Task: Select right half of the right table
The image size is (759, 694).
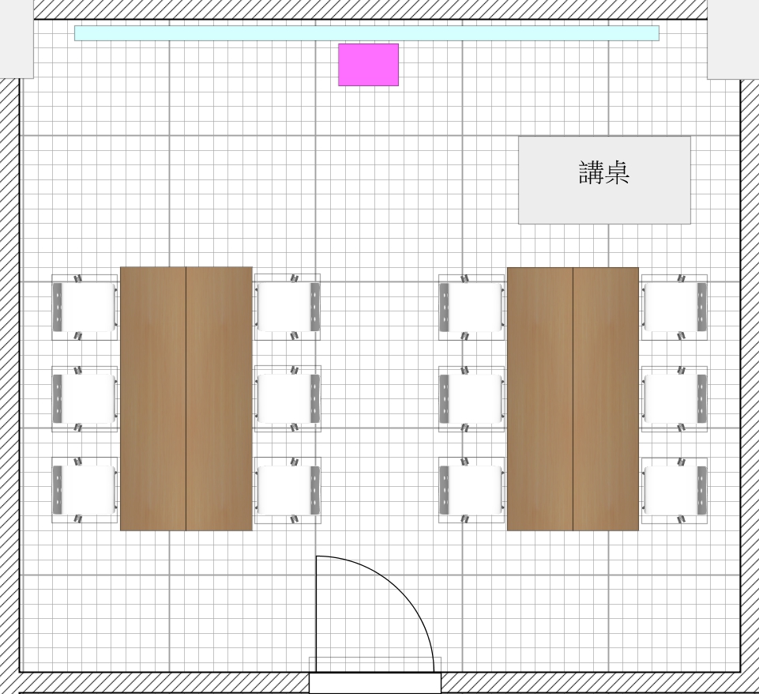Action: pyautogui.click(x=606, y=398)
